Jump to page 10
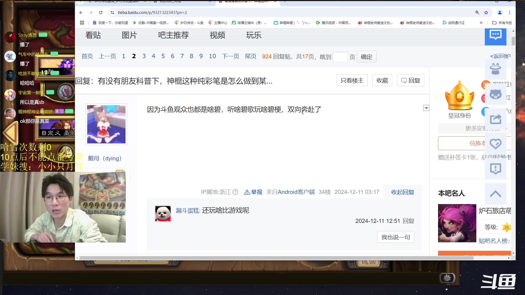 [x=212, y=56]
